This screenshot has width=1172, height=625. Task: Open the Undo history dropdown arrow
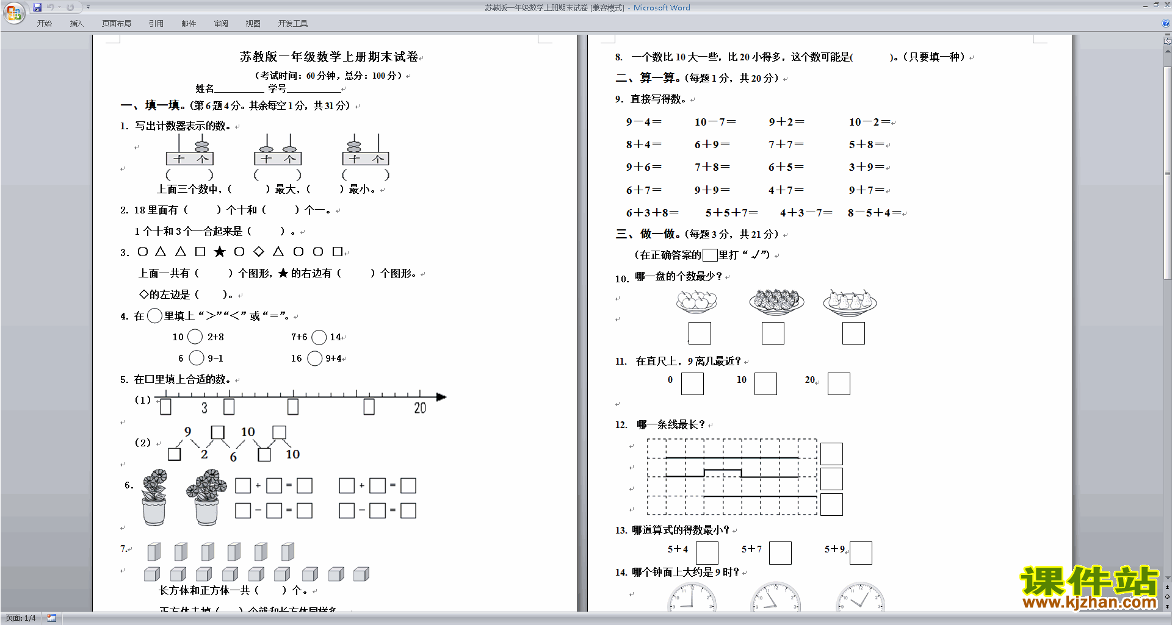tap(59, 7)
